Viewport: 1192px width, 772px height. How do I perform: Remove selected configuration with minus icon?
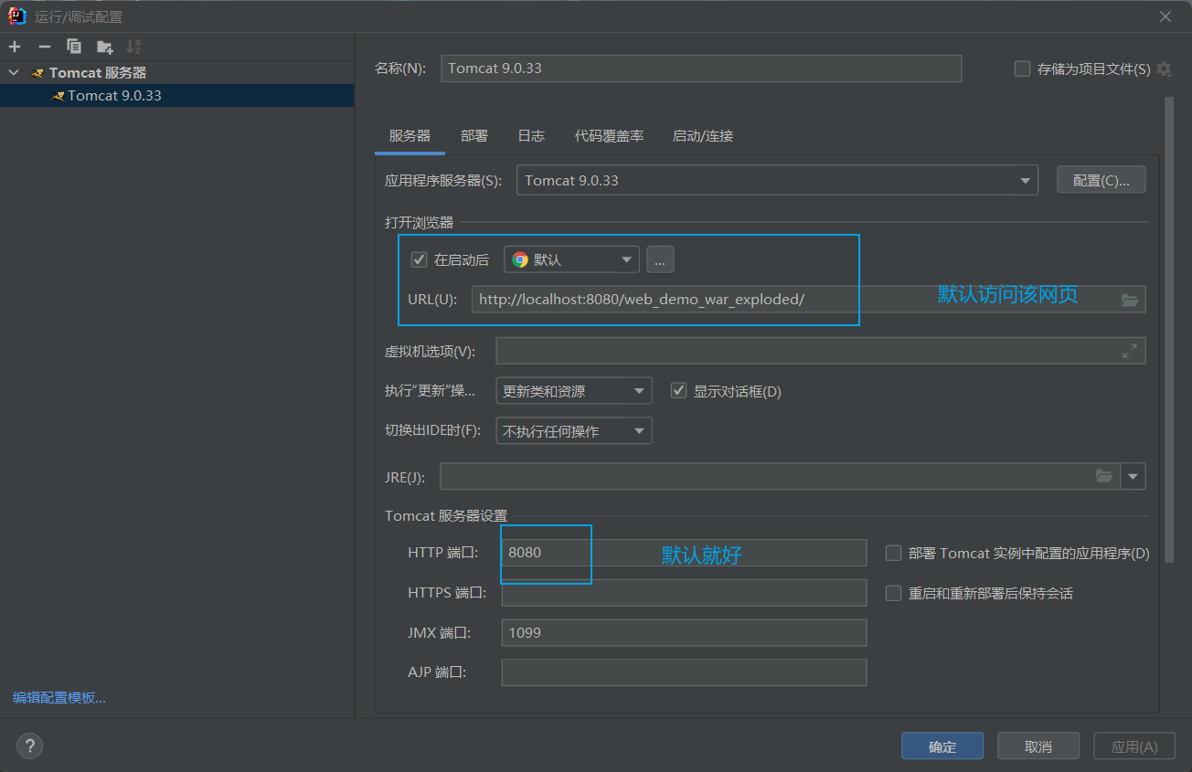tap(44, 47)
